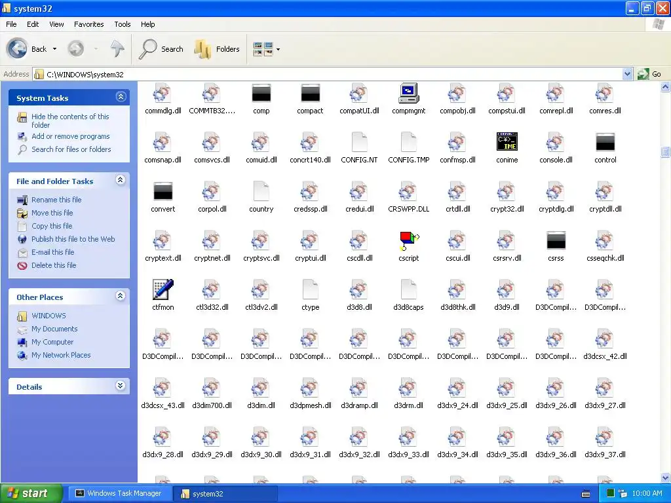Viewport: 671px width, 503px height.
Task: Select the ctype file icon
Action: (x=310, y=289)
